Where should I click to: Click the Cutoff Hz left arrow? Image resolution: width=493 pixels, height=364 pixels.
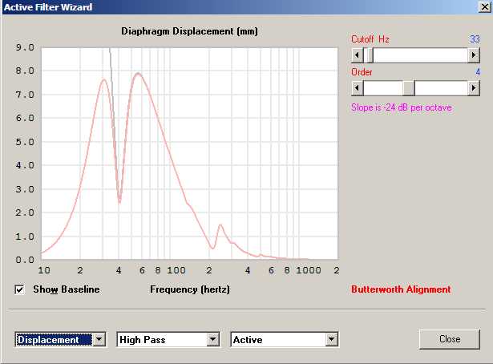pos(358,55)
